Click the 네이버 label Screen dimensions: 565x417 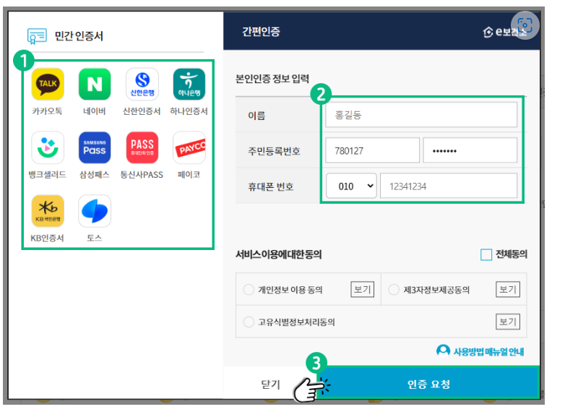[x=95, y=111]
